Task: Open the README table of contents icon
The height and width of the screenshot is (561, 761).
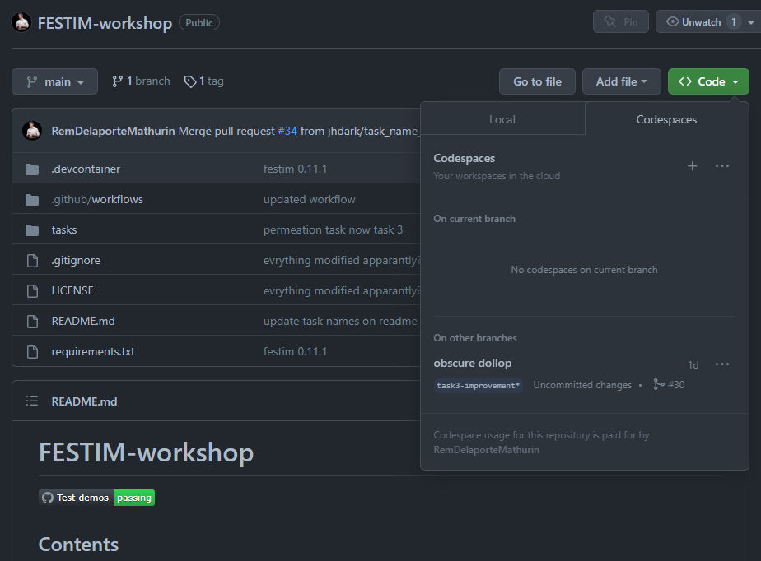Action: point(32,401)
